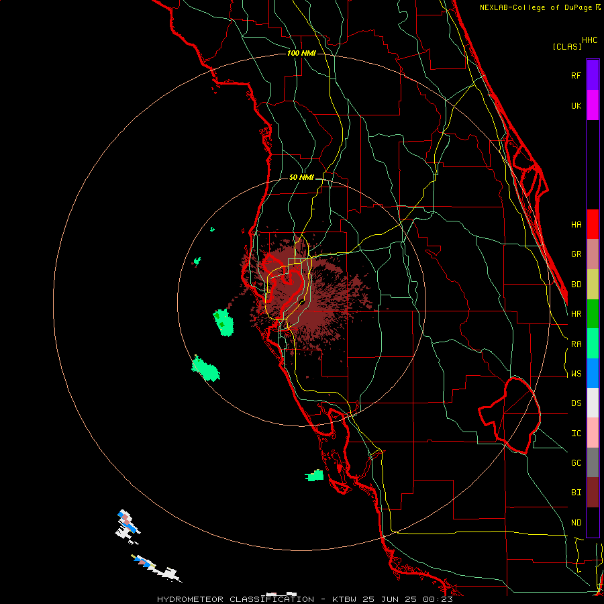Click the purple RF color swatch

pyautogui.click(x=593, y=75)
